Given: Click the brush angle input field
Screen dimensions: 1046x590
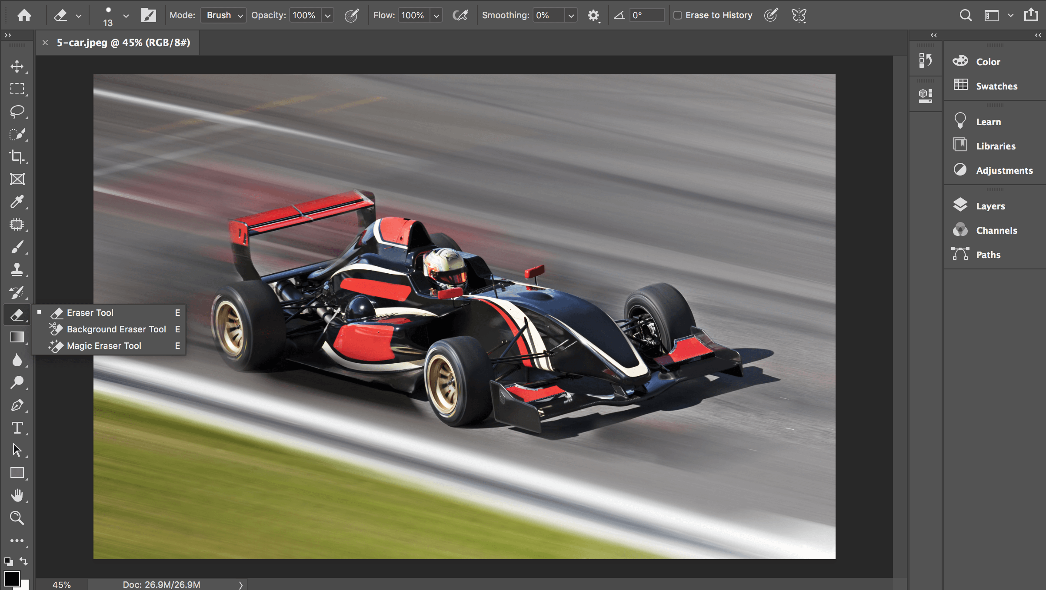Looking at the screenshot, I should point(646,15).
